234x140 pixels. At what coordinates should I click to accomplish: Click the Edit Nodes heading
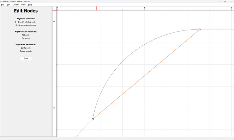coord(26,11)
